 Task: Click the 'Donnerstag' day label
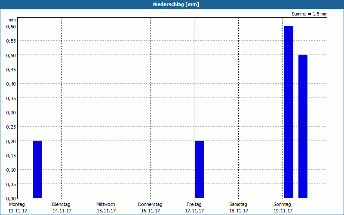(150, 204)
